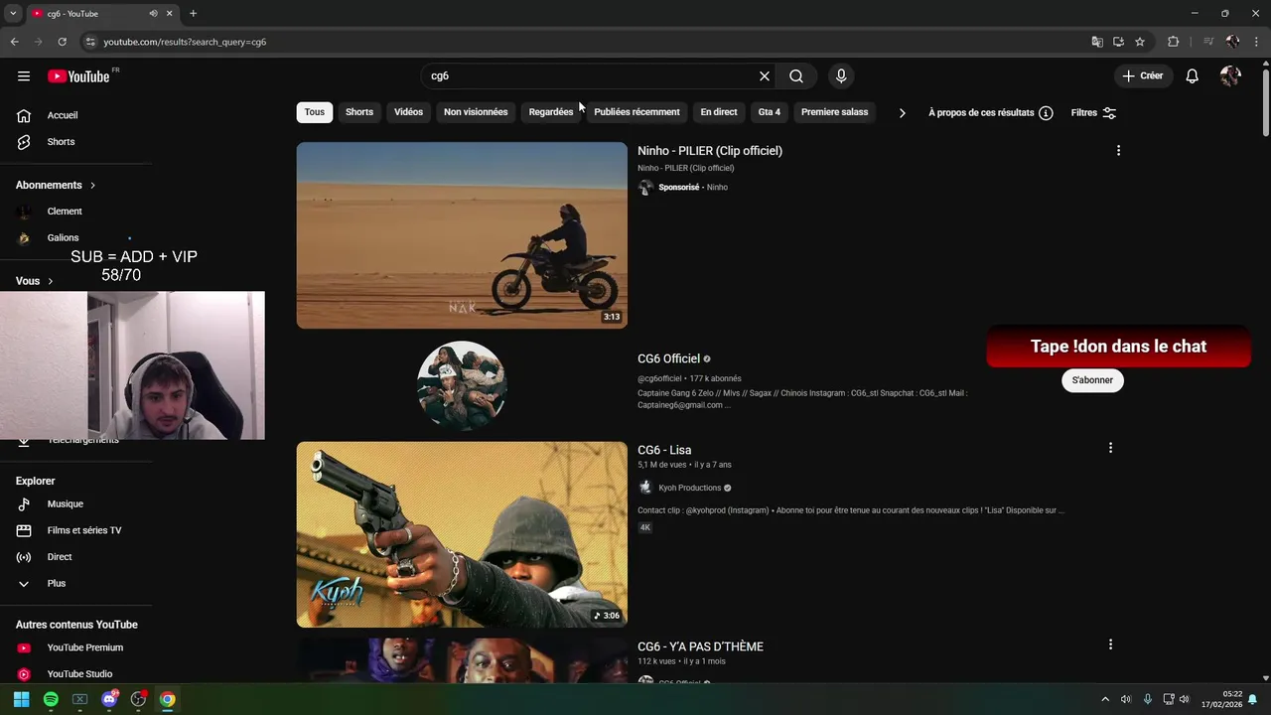Open options menu for Ninho PILIER video
Image resolution: width=1271 pixels, height=715 pixels.
pyautogui.click(x=1118, y=151)
